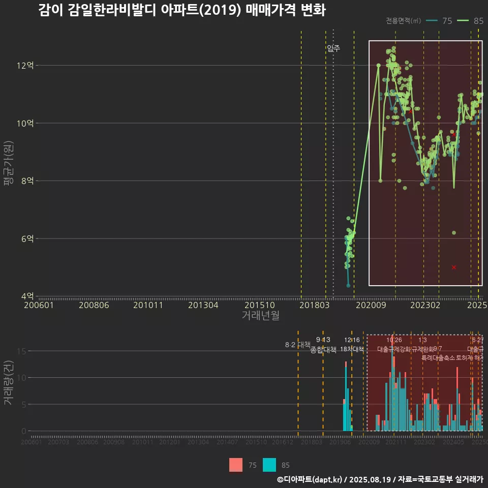Click the 10억 y-axis label
The height and width of the screenshot is (488, 488).
tap(25, 123)
